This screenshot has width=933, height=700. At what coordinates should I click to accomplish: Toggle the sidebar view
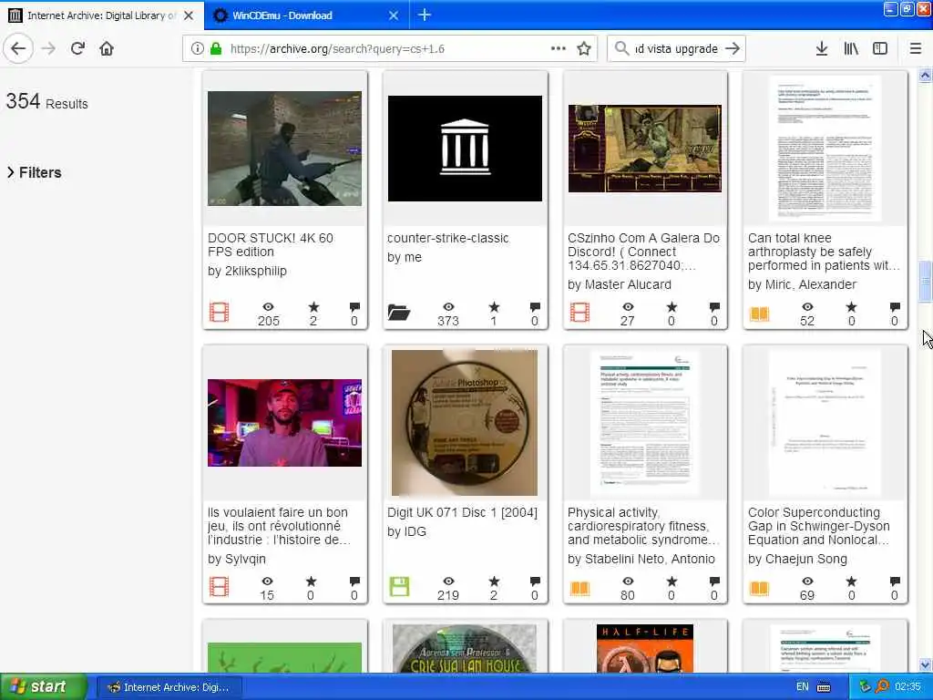pos(880,49)
